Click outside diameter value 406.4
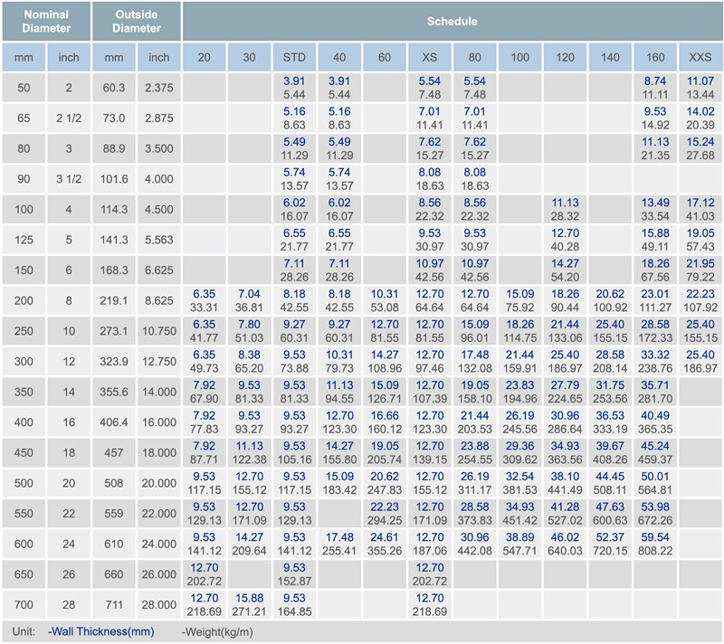Screen dimensions: 724x644 114,422
